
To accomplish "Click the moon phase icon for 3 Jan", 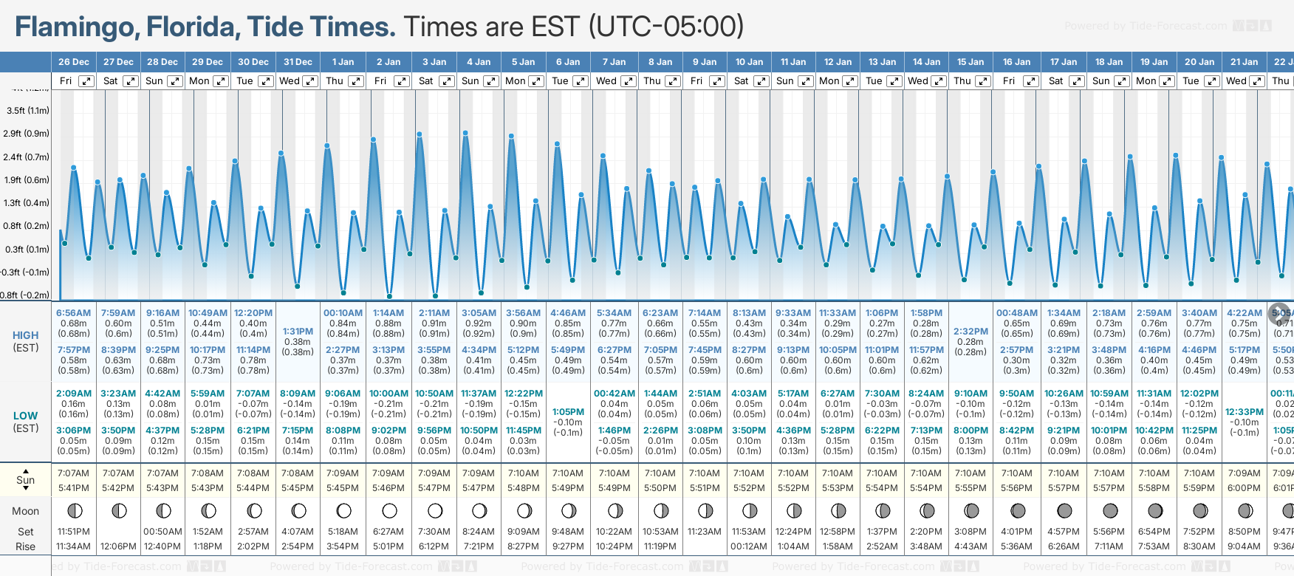I will pos(435,510).
